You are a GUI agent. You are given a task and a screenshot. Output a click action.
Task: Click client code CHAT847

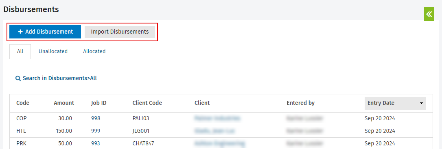click(x=143, y=144)
